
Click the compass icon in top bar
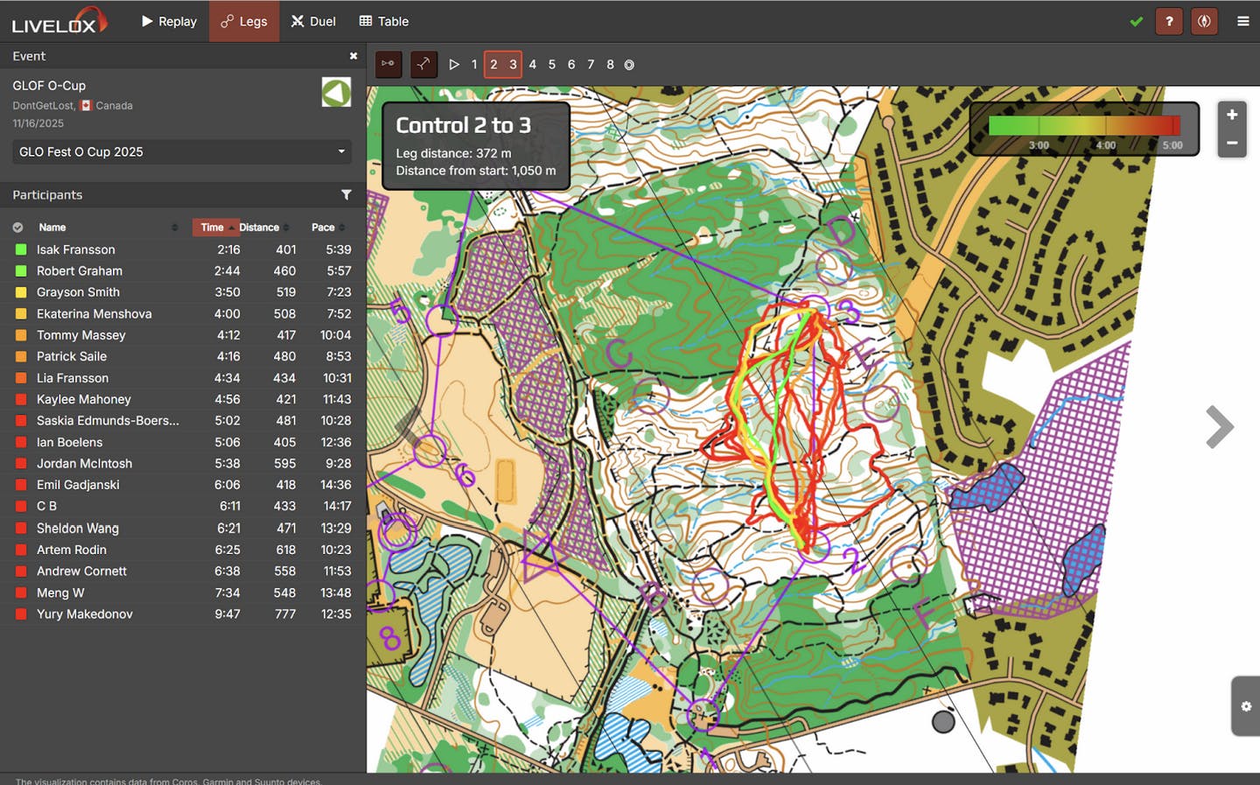point(1204,21)
